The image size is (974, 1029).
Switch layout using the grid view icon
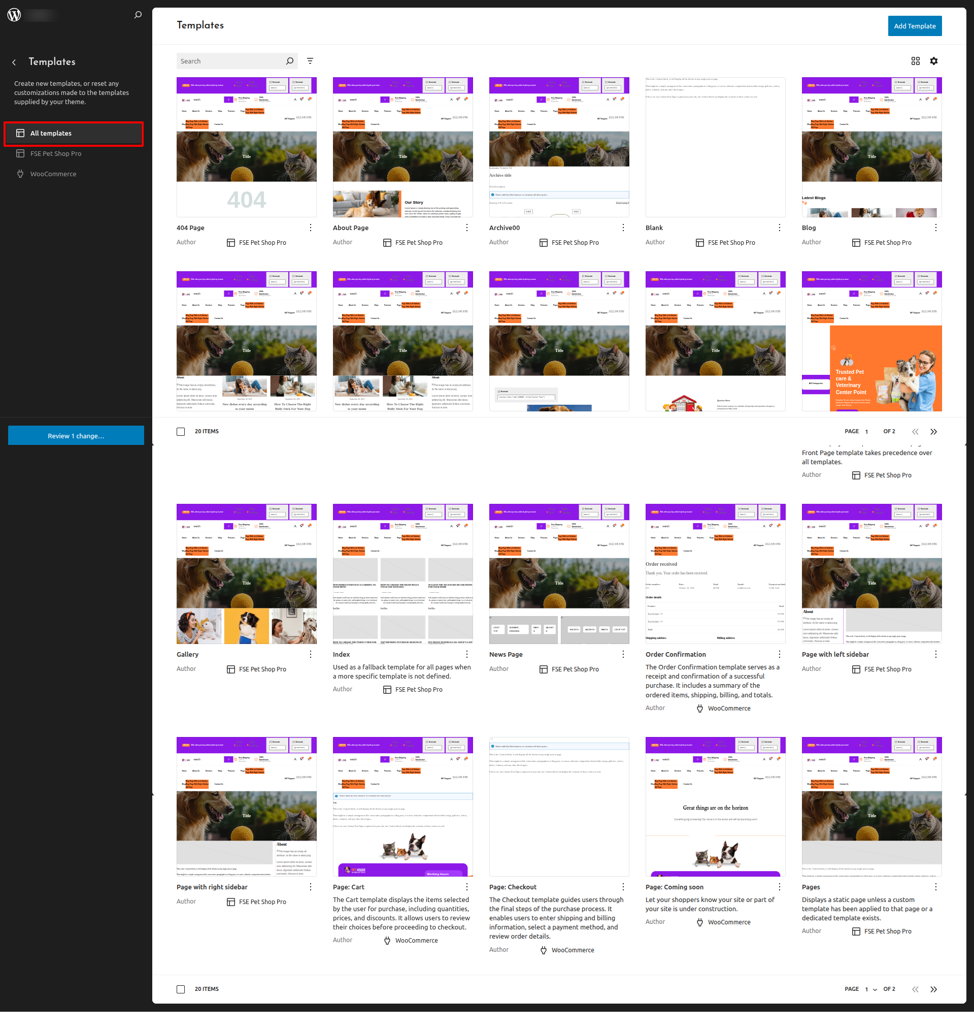pos(915,61)
